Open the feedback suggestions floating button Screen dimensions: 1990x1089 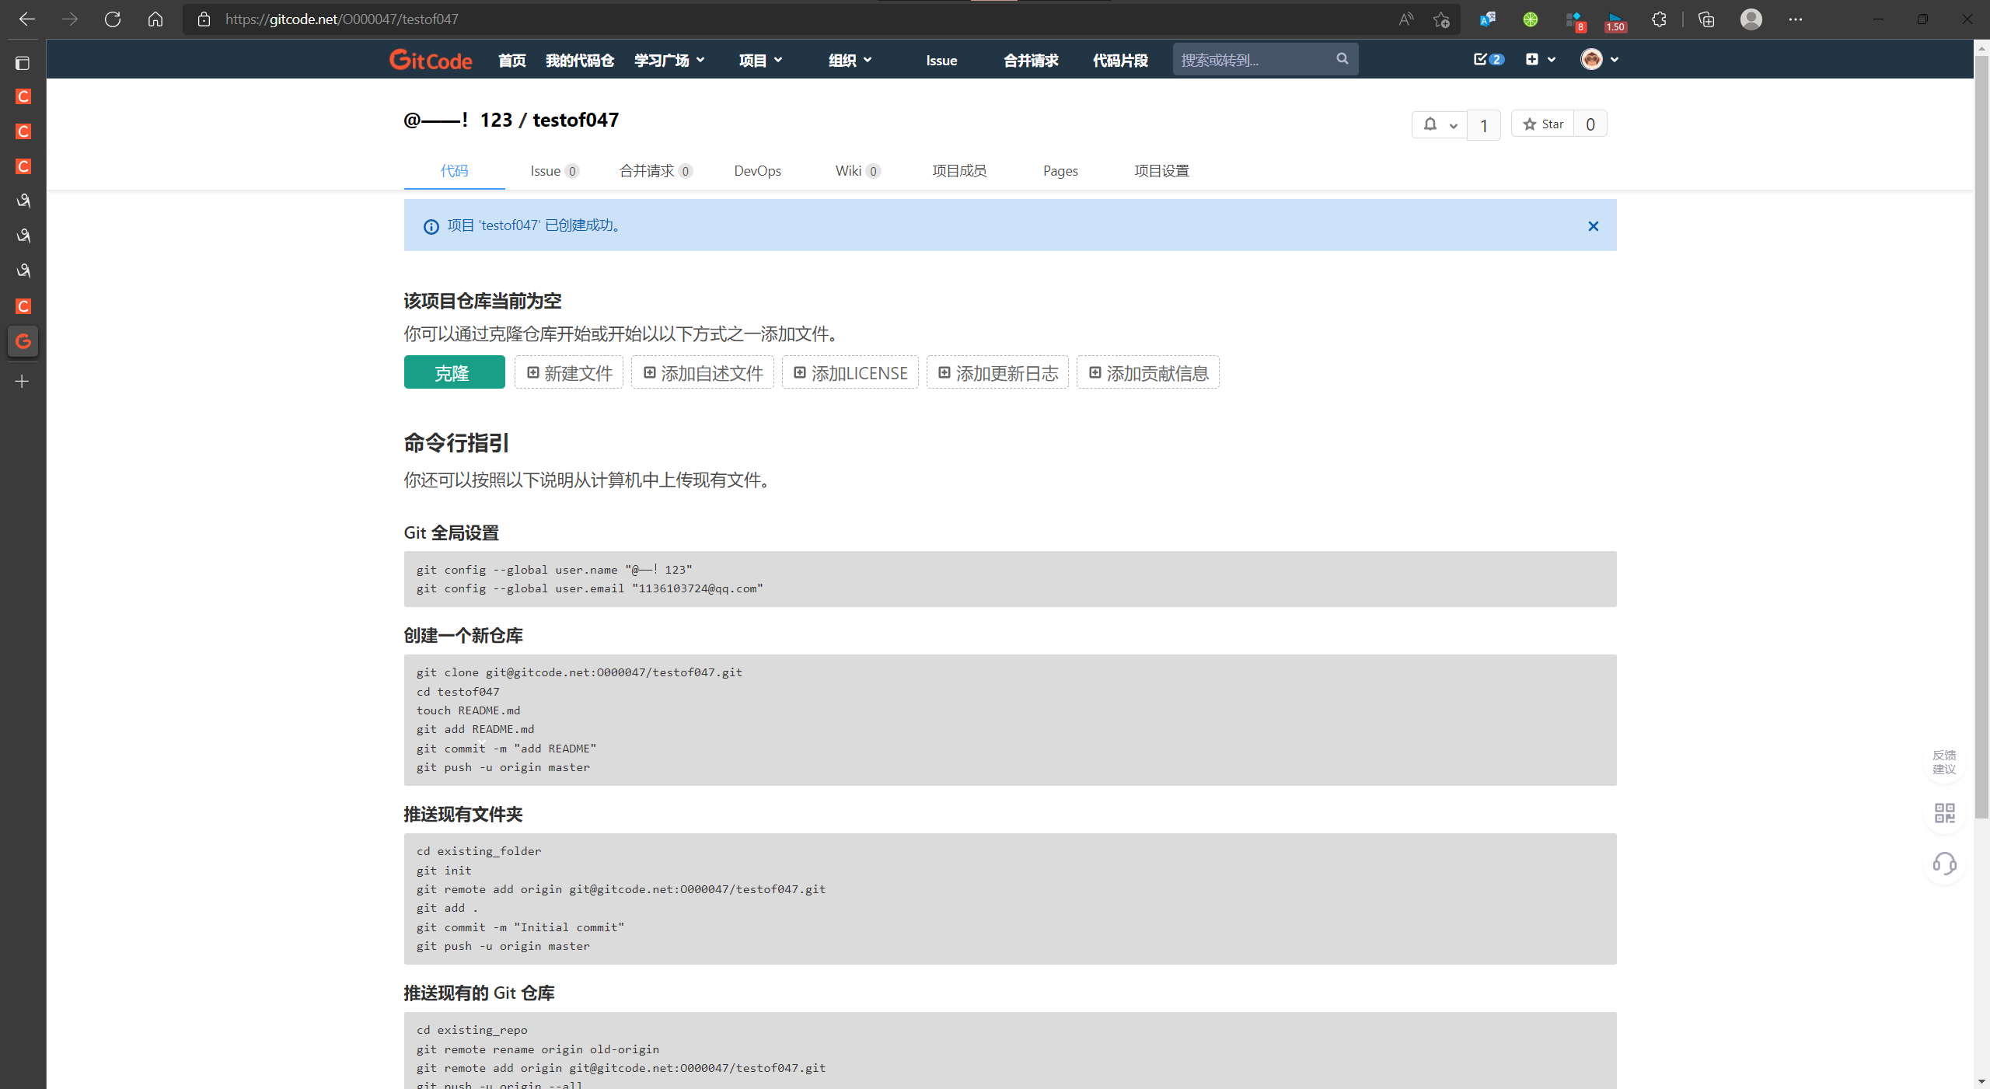click(1944, 762)
